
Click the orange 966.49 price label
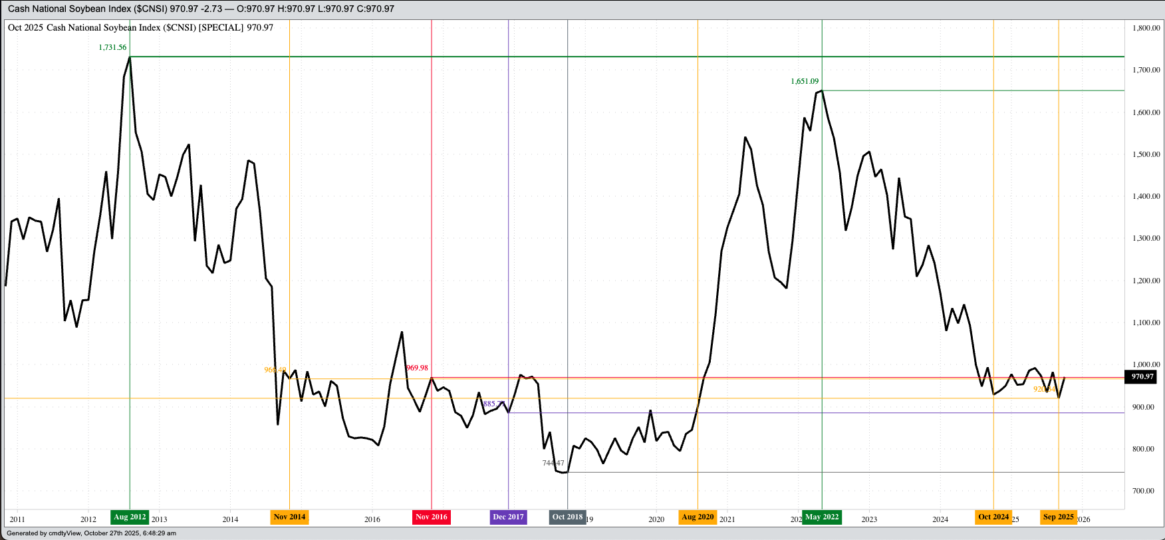coord(275,370)
